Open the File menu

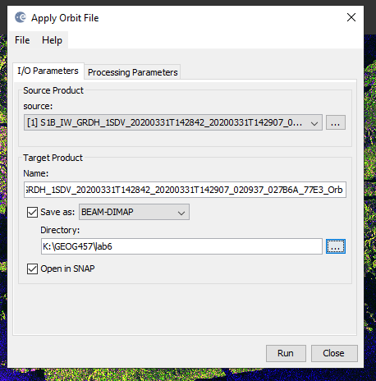click(22, 40)
